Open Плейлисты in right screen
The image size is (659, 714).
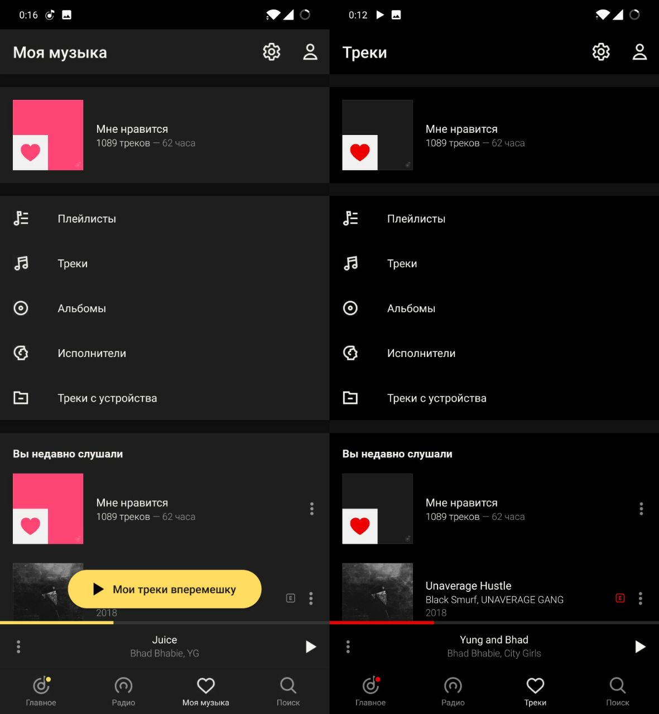tap(494, 219)
